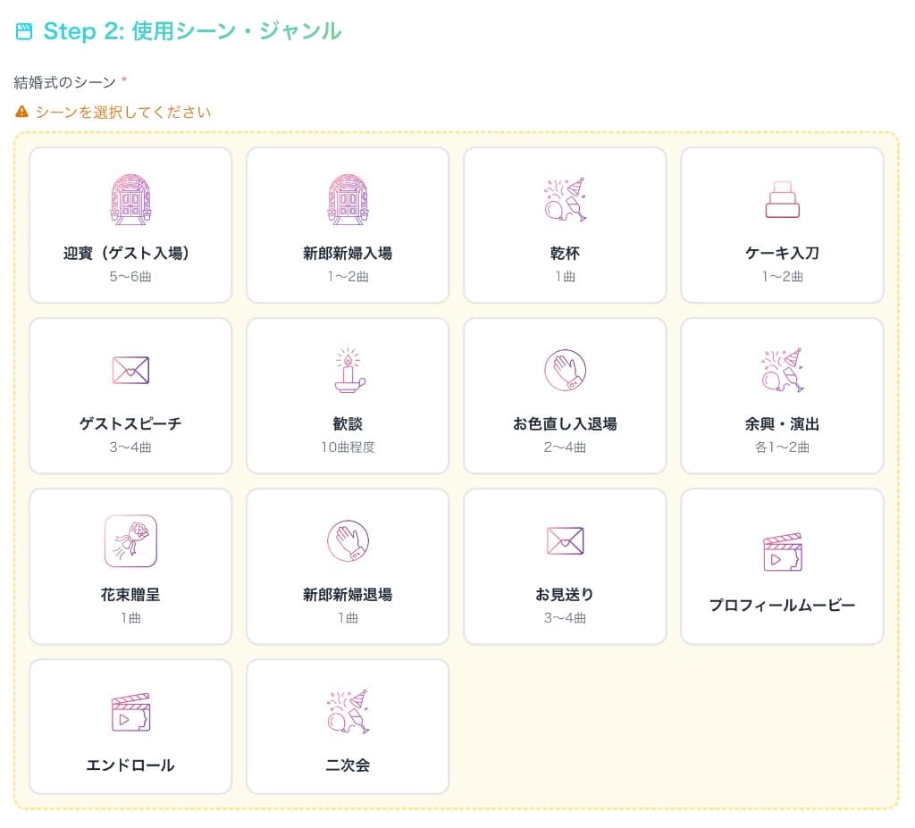915x828 pixels.
Task: Click the waving hand icon for お色直し入退場
Action: tap(565, 370)
